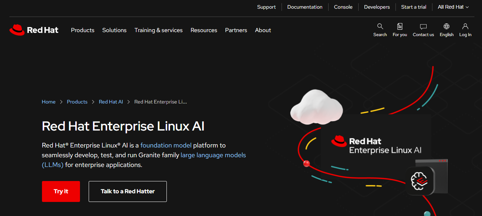Click the For you icon
Viewport: 482px width, 216px height.
pyautogui.click(x=399, y=30)
